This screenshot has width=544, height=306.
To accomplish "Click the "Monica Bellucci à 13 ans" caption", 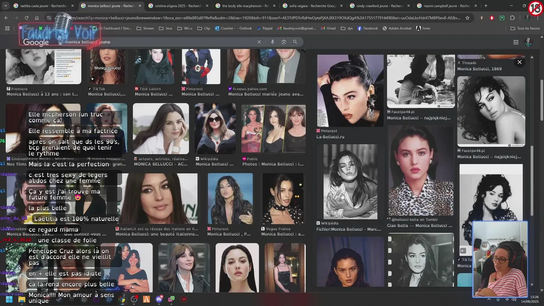I will [42, 94].
